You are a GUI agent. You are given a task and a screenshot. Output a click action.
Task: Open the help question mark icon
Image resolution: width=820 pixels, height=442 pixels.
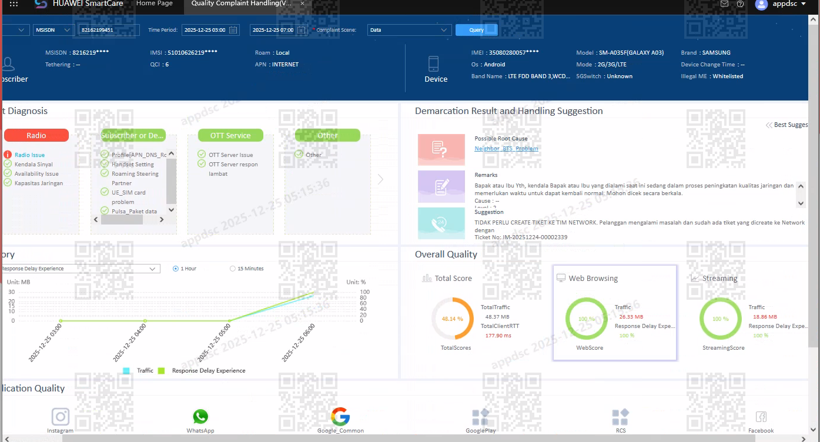(x=740, y=4)
